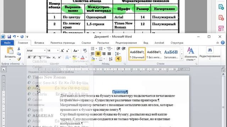Viewport: 227px width, 127px height.
Task: Apply paragraph shading fill color
Action: 93,59
